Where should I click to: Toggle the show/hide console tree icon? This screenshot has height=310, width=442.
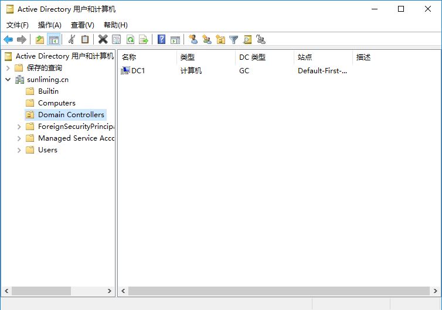[54, 39]
